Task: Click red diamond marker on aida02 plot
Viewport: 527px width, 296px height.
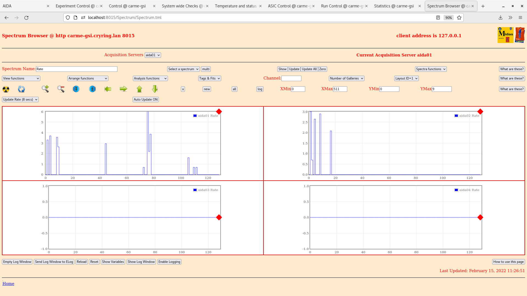Action: (480, 112)
